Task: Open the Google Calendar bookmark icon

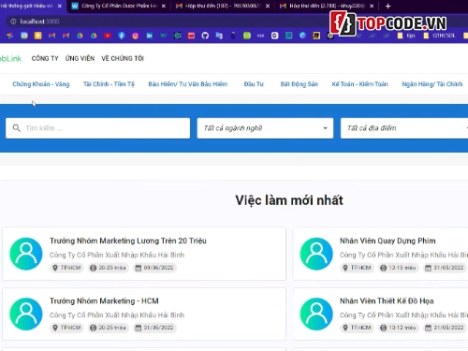Action: [24, 36]
